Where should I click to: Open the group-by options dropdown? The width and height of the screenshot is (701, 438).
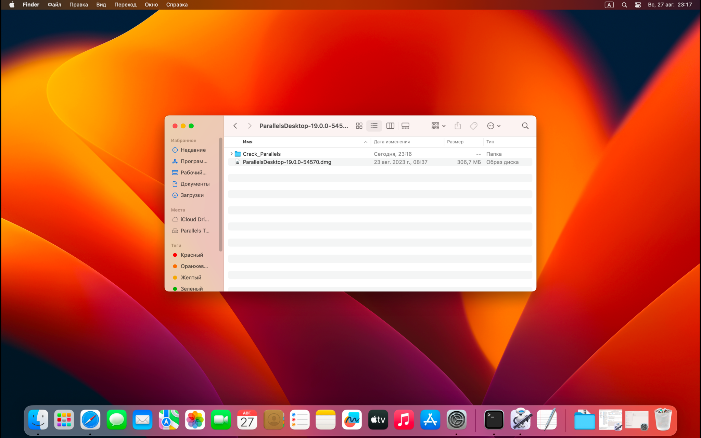tap(438, 126)
